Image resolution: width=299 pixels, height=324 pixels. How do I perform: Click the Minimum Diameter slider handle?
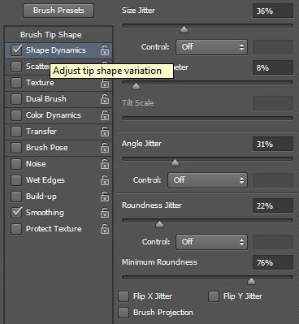[136, 86]
